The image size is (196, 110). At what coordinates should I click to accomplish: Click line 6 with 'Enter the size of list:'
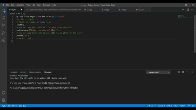coord(38,30)
